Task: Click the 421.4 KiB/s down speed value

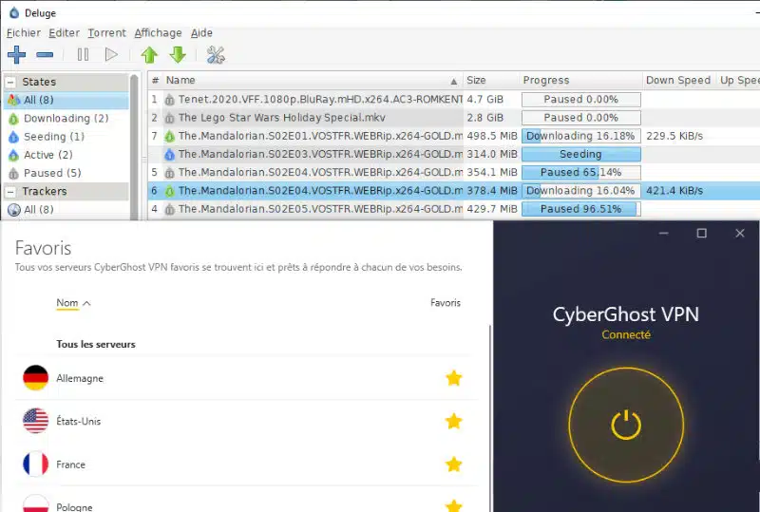Action: 674,191
